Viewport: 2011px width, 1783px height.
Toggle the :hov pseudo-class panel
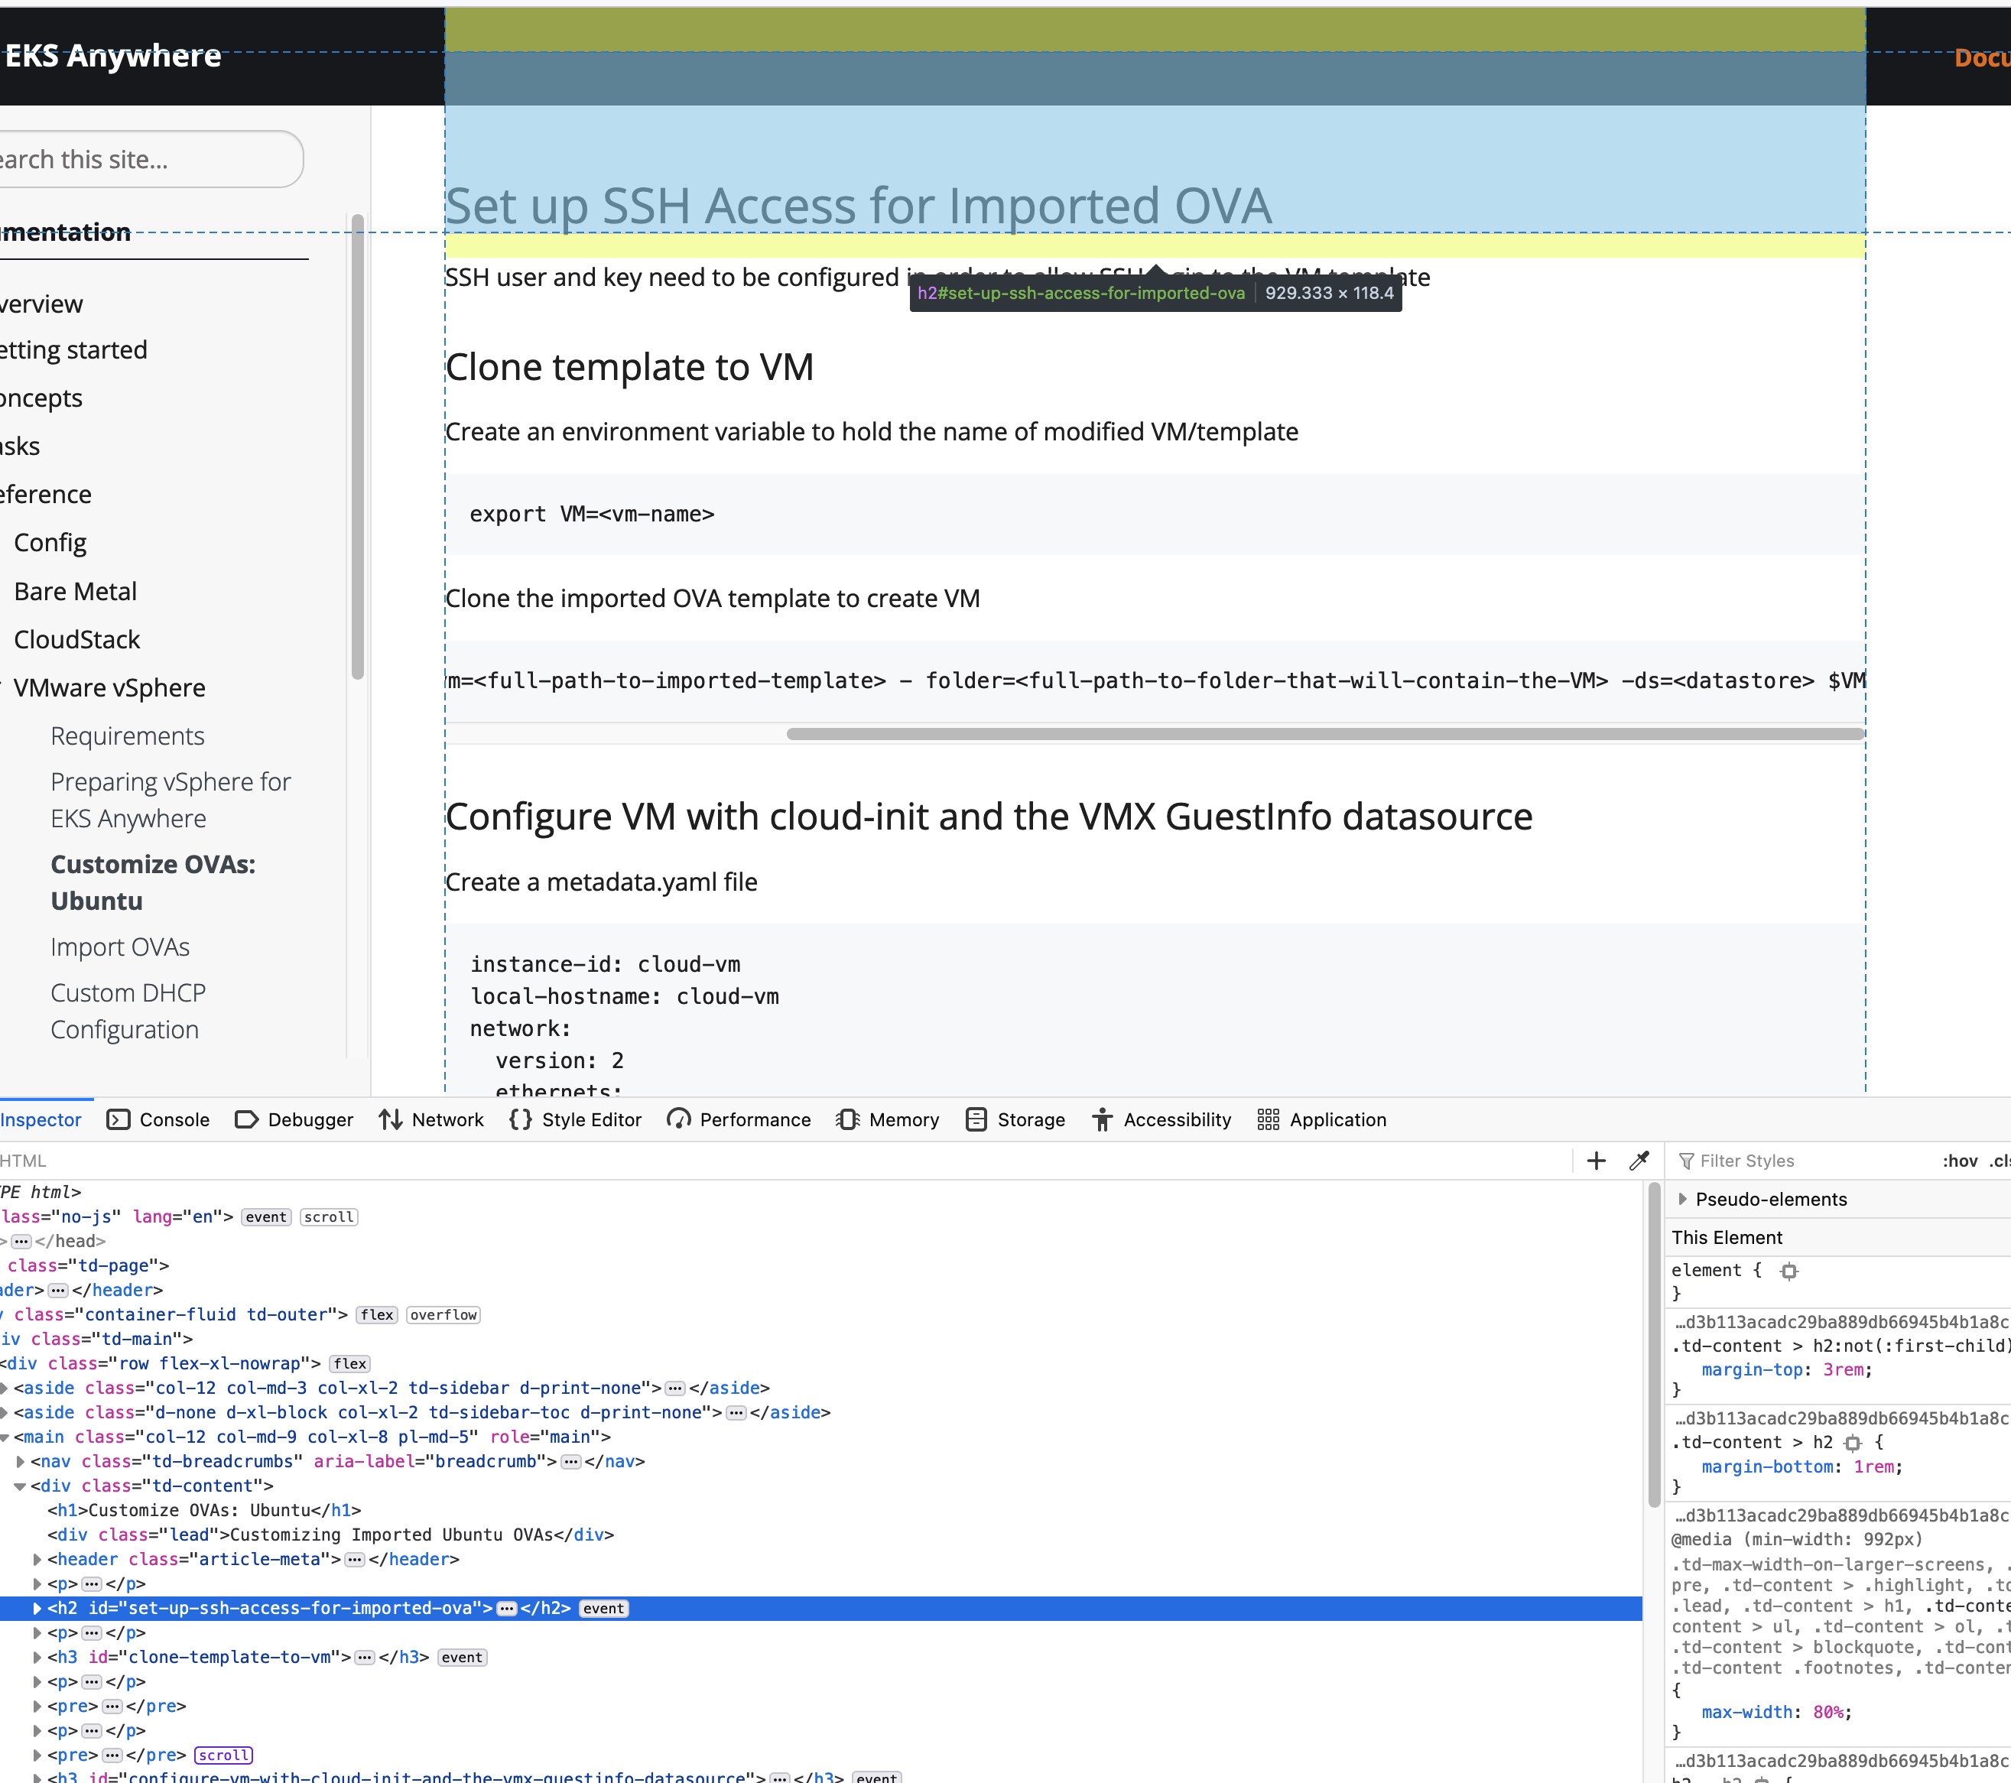tap(1961, 1161)
